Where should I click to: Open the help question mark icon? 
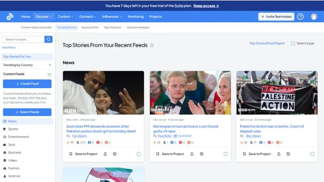tap(301, 17)
